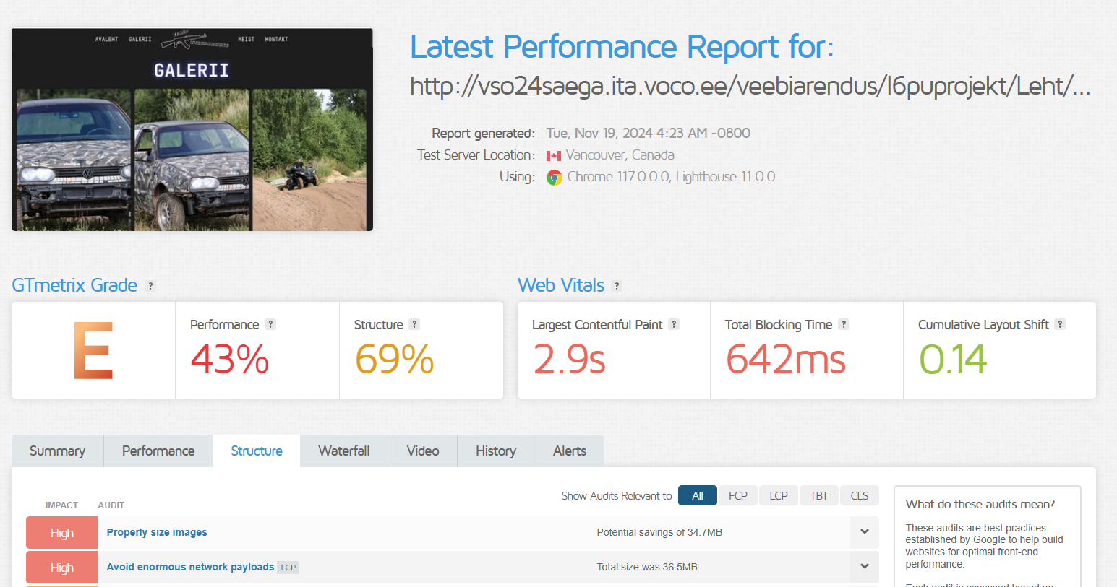Filter audits by CLS metric
The image size is (1117, 587).
(x=859, y=496)
